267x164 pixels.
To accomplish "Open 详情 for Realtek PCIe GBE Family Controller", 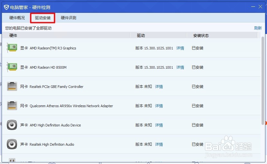I will point(159,87).
